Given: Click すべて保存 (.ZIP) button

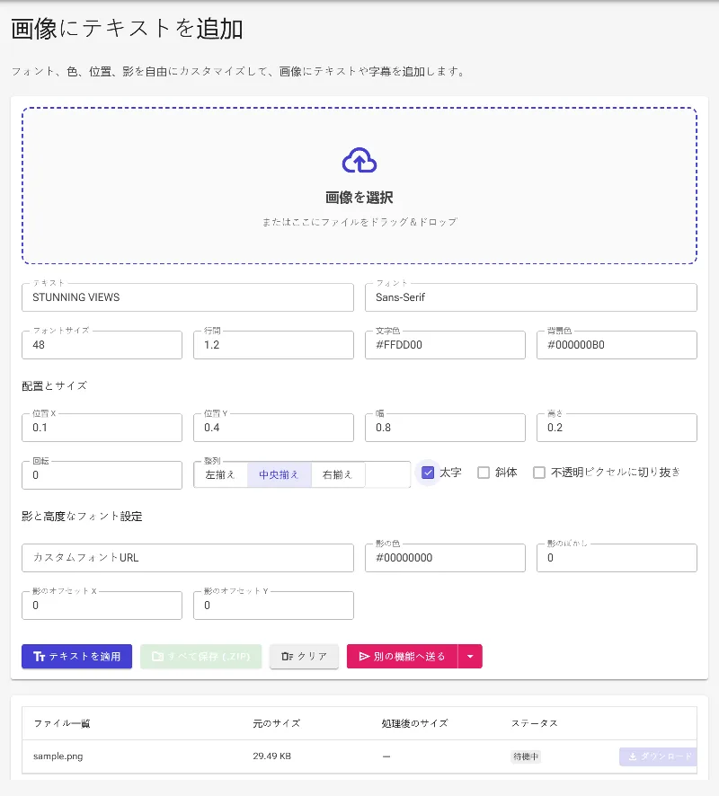Looking at the screenshot, I should pos(201,657).
